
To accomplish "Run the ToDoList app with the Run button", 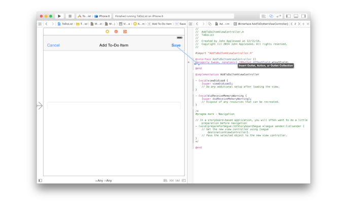I will tap(59, 16).
